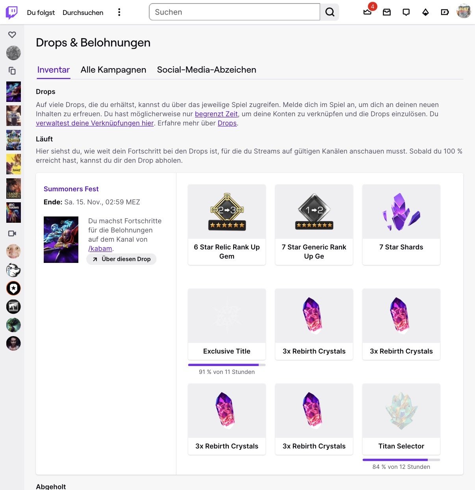Select the 6 Star Relic Rank Up Gem card
475x490 pixels.
(x=227, y=225)
